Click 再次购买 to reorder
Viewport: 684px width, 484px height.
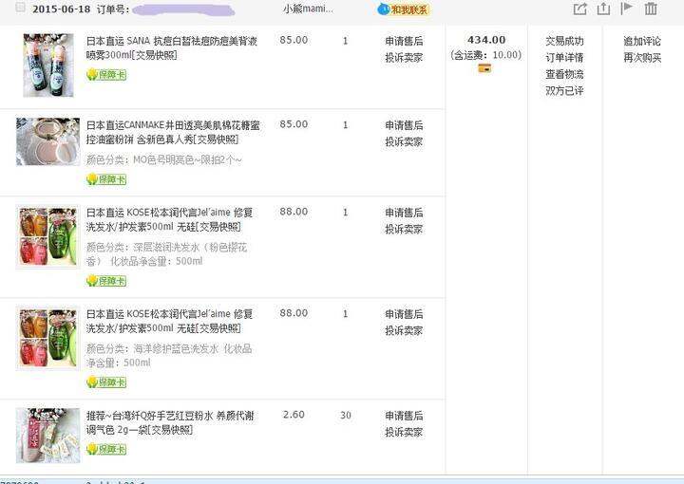tap(642, 58)
